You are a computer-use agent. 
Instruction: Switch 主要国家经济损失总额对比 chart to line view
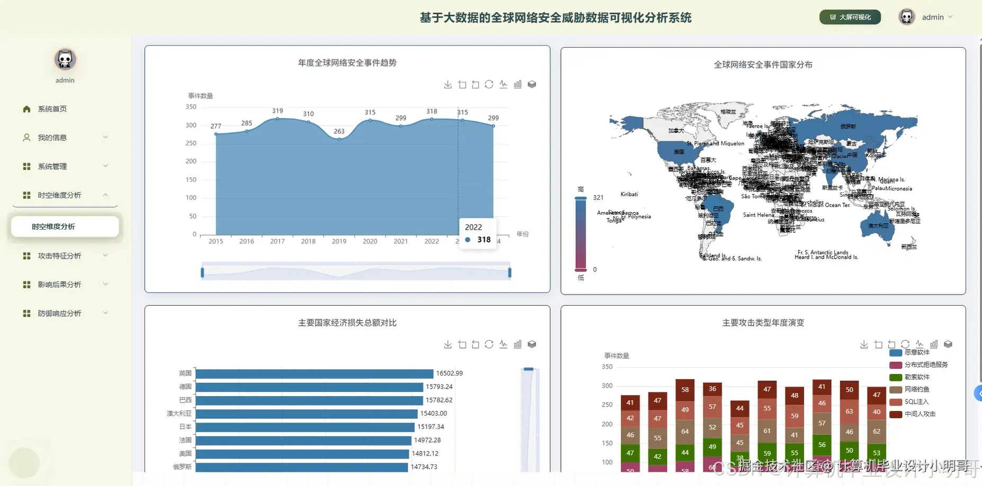(503, 344)
